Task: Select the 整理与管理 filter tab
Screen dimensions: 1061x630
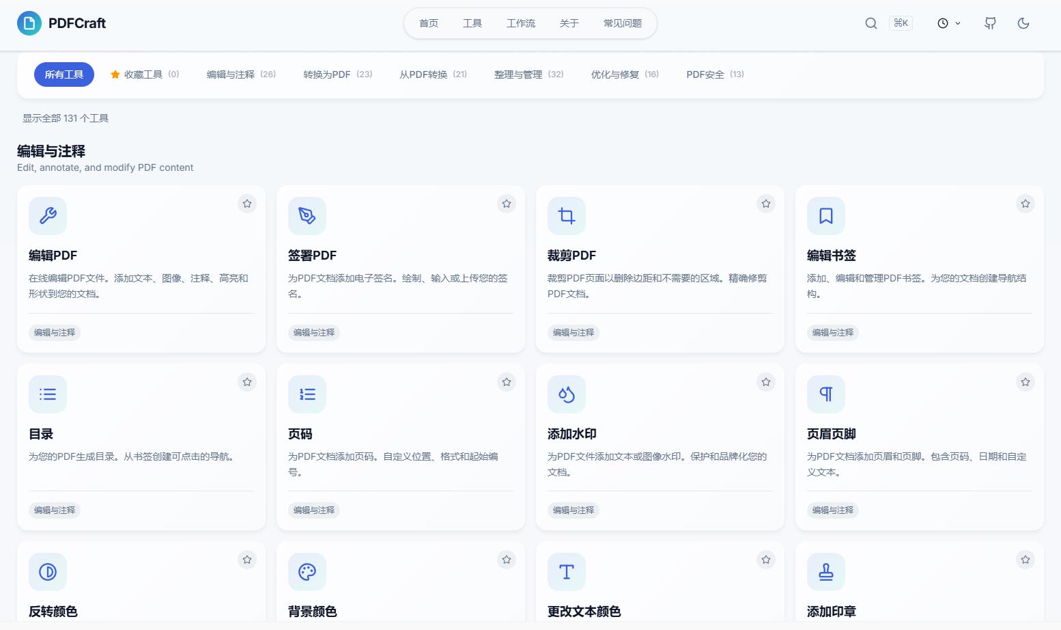Action: 529,74
